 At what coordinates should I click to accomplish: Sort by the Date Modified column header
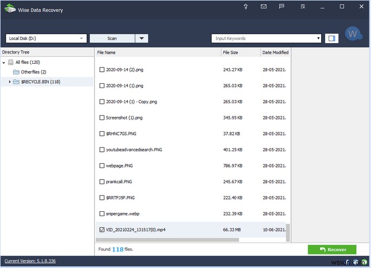pyautogui.click(x=276, y=52)
